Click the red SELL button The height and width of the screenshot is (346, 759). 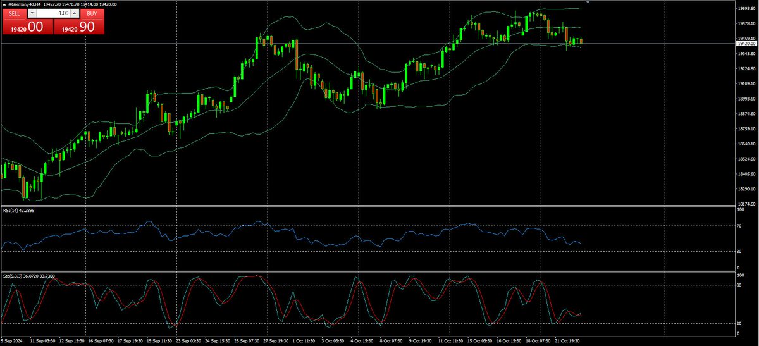14,13
